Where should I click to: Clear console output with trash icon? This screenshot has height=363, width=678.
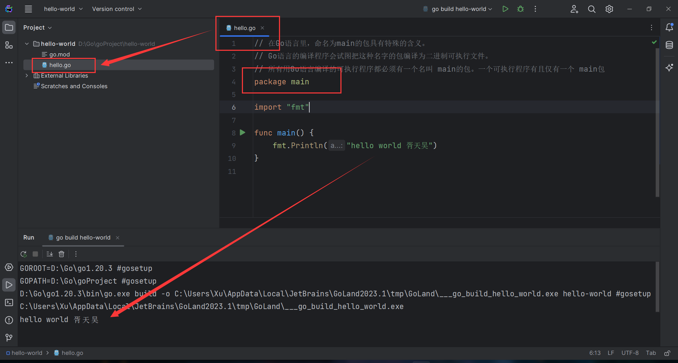(61, 254)
